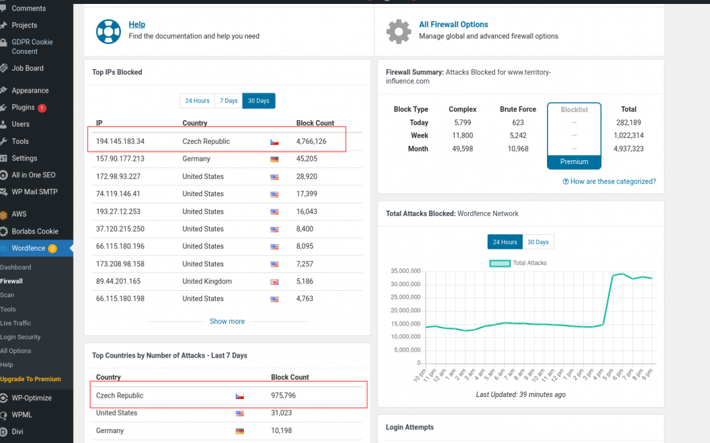Click block count 4,766,126
The height and width of the screenshot is (443, 710).
click(x=311, y=142)
